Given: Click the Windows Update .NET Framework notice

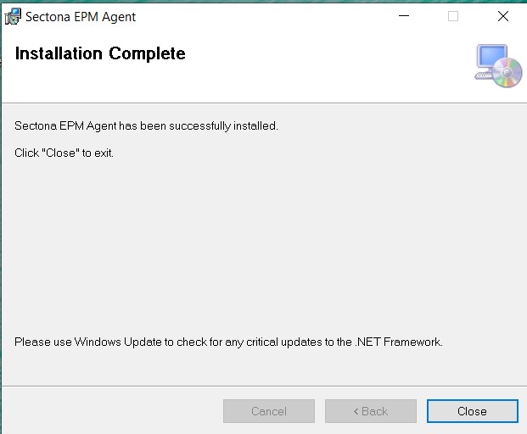Looking at the screenshot, I should (x=228, y=342).
